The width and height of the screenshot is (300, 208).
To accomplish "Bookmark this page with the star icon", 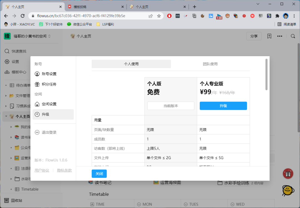I will point(159,16).
